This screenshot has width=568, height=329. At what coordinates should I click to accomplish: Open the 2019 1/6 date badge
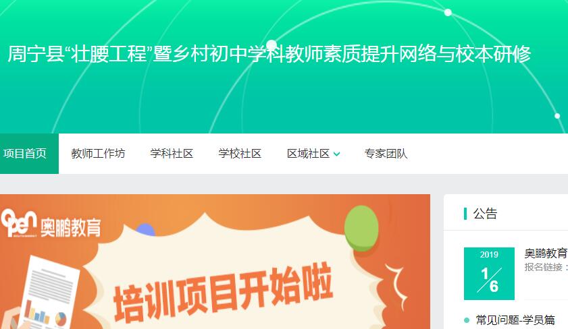[x=489, y=274]
